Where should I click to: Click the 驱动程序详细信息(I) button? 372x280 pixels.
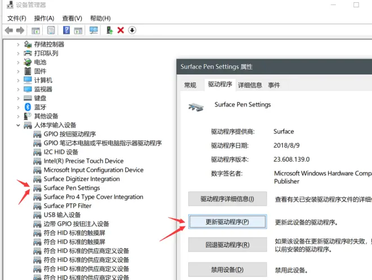[227, 199]
